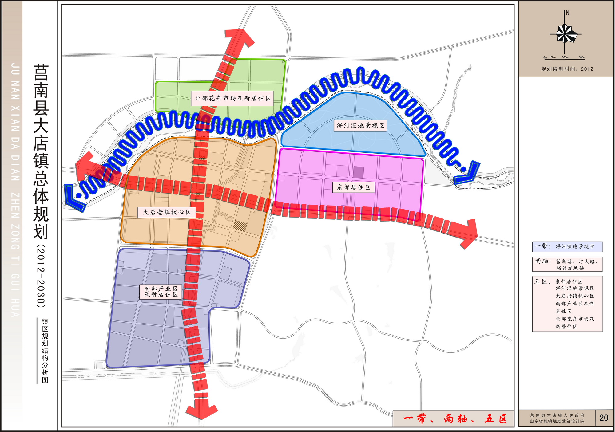This screenshot has height=432, width=615.
Task: Click the 五区 legend box
Action: click(x=567, y=304)
